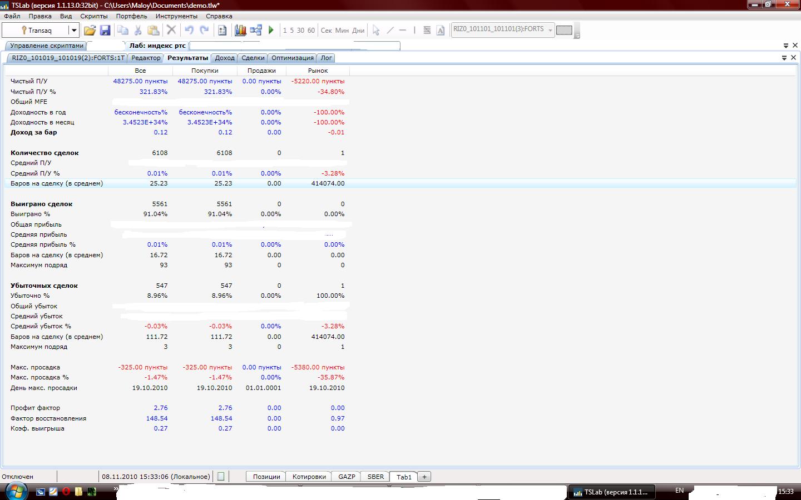Switch to the Оптимизация tab

click(292, 58)
